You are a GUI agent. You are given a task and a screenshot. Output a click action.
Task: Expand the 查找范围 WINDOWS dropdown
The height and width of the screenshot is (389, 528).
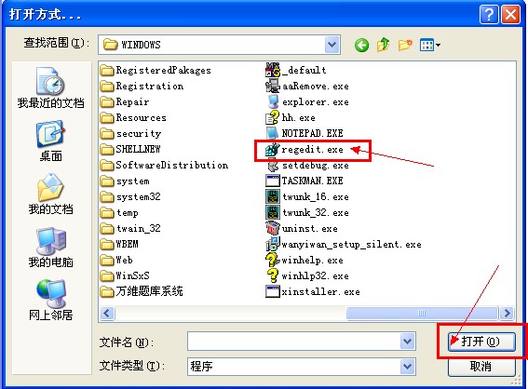pos(332,45)
